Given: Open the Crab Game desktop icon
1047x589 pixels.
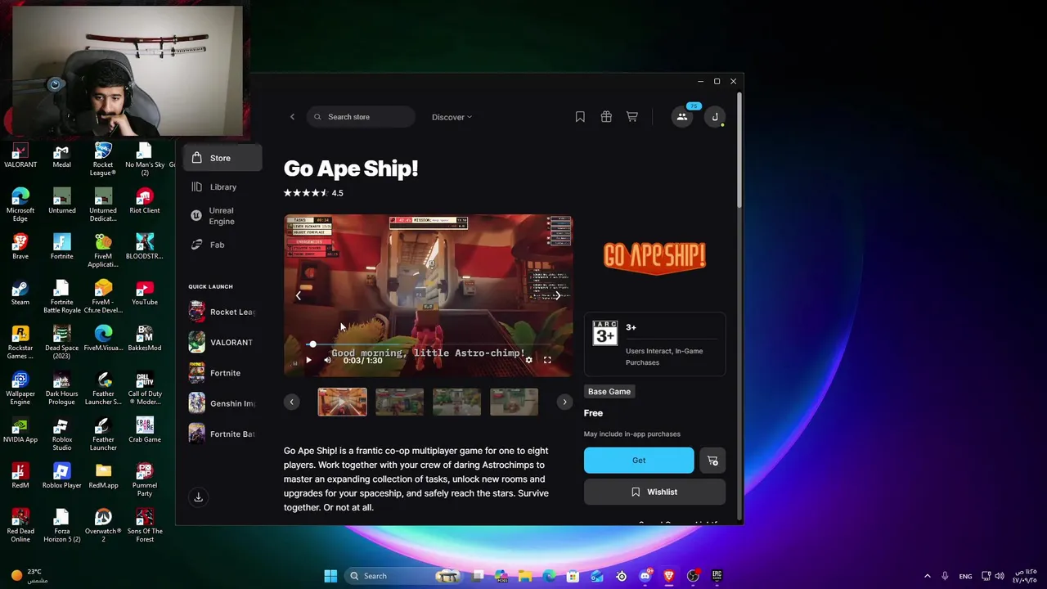Looking at the screenshot, I should click(145, 430).
